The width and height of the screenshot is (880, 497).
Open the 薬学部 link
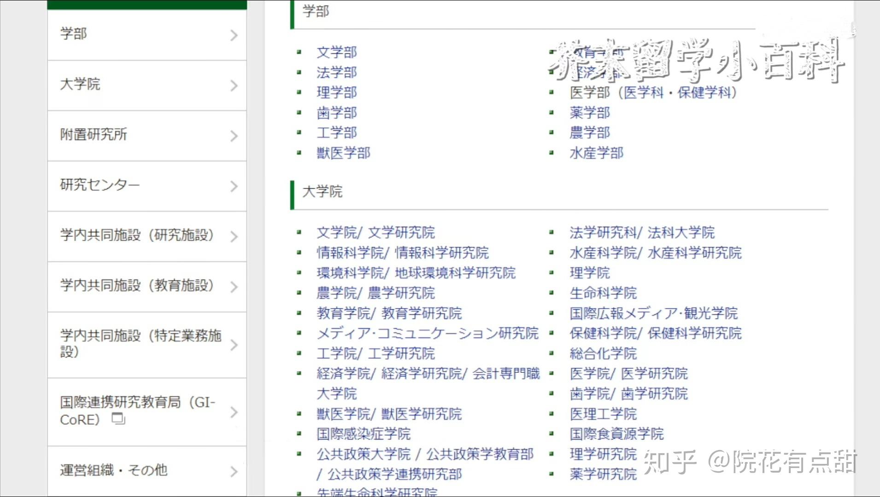pos(590,113)
